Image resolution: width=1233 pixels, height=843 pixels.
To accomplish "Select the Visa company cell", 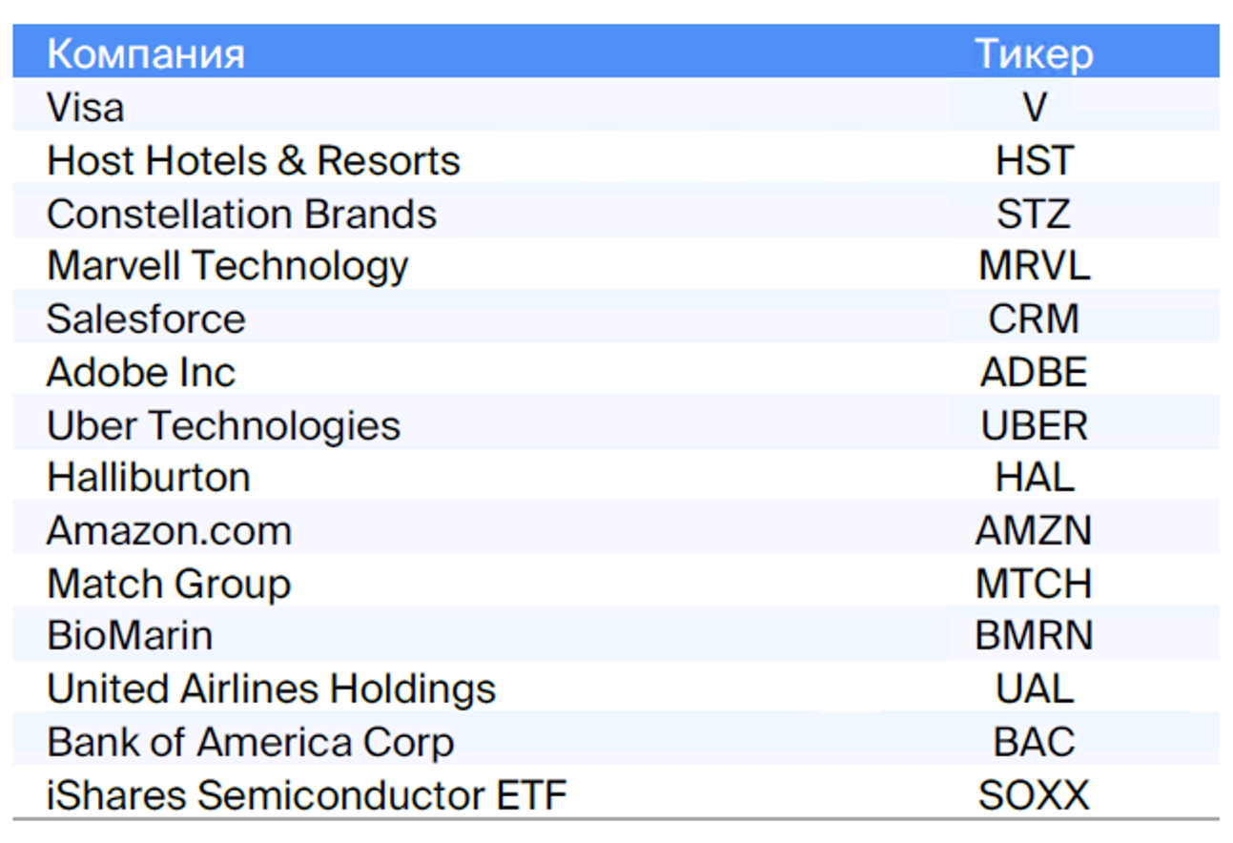I will click(85, 107).
